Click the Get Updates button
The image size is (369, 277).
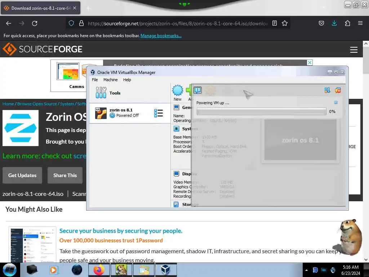[x=22, y=175]
